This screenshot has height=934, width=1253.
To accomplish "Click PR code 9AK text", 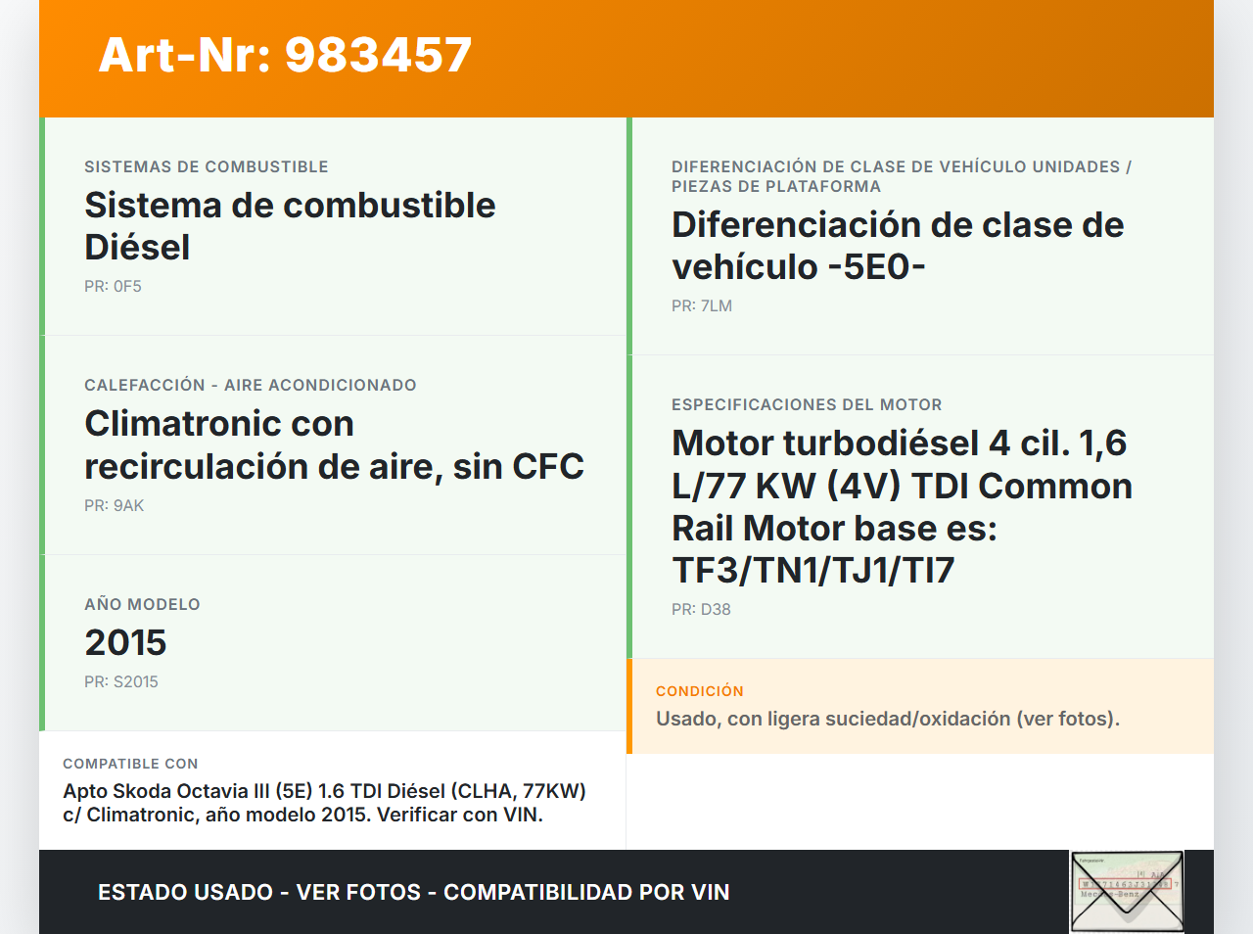I will point(114,505).
